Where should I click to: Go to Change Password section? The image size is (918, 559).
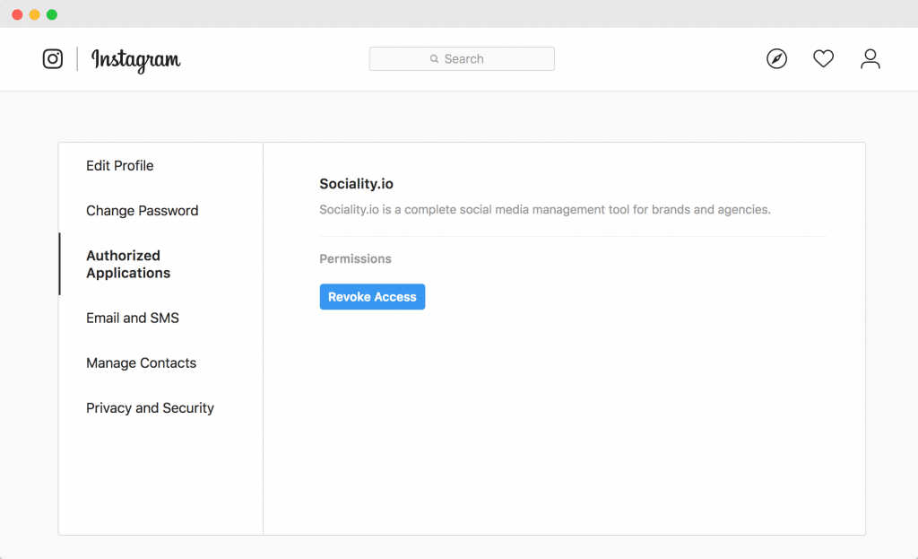pyautogui.click(x=143, y=210)
